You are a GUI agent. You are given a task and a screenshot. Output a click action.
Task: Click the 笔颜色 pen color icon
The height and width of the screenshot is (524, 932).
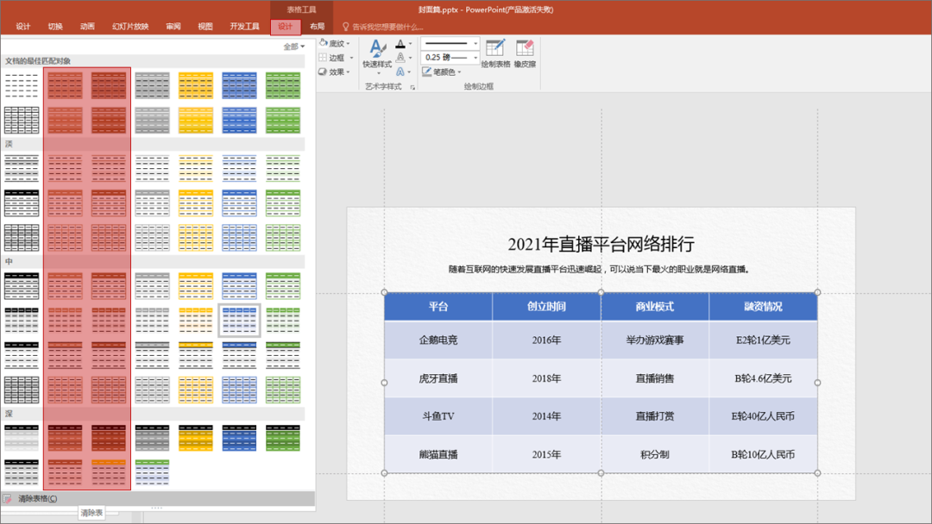[427, 72]
